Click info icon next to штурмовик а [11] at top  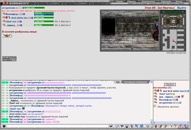[x=24, y=8]
